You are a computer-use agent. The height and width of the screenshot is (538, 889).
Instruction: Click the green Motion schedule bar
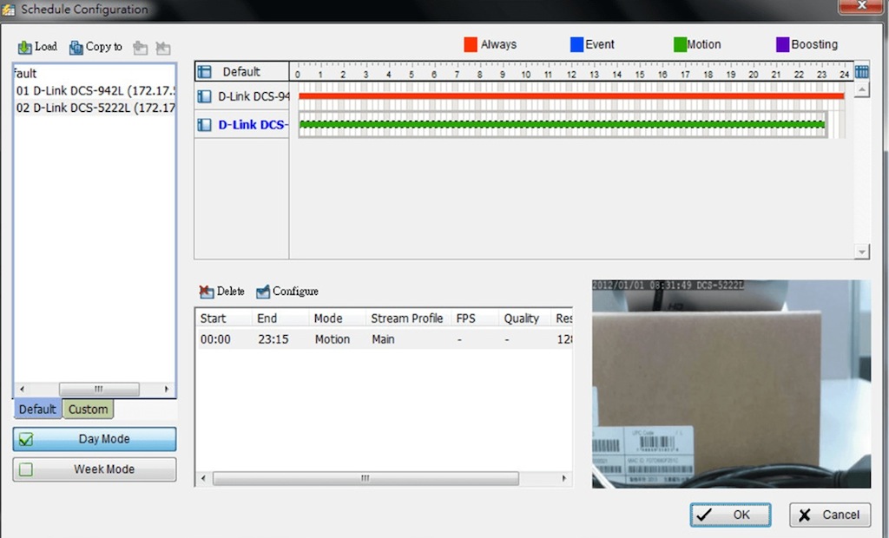click(x=562, y=125)
